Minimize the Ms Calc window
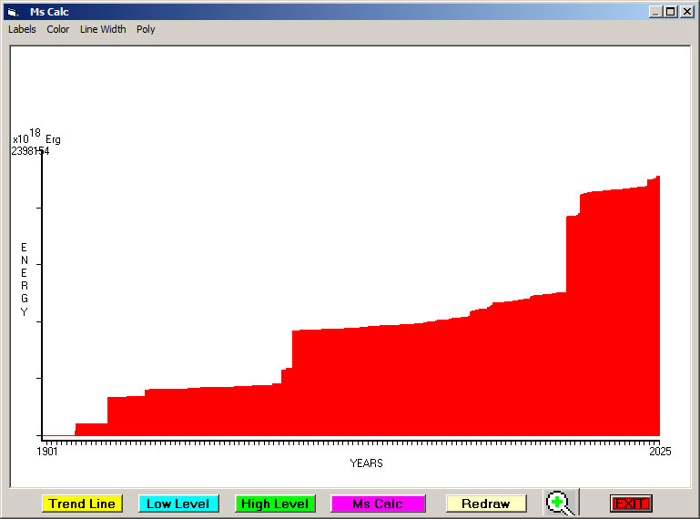Viewport: 700px width, 519px height. point(655,12)
